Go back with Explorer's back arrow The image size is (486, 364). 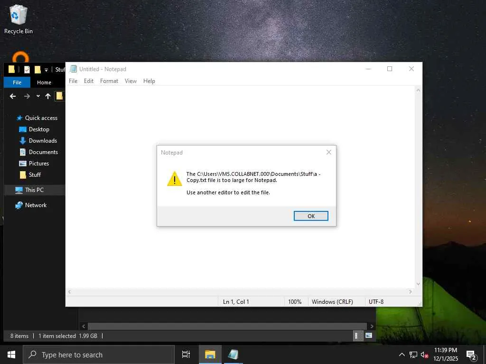(x=13, y=96)
